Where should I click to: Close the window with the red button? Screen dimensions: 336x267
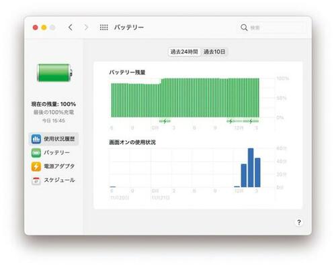[x=36, y=28]
